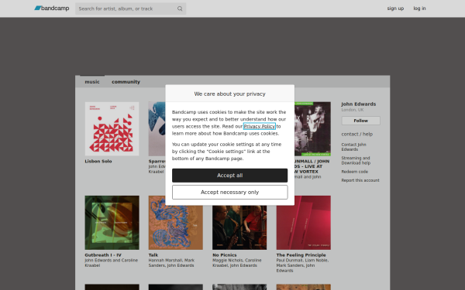Click the search magnifier icon
Viewport: 465px width, 290px height.
(x=180, y=9)
